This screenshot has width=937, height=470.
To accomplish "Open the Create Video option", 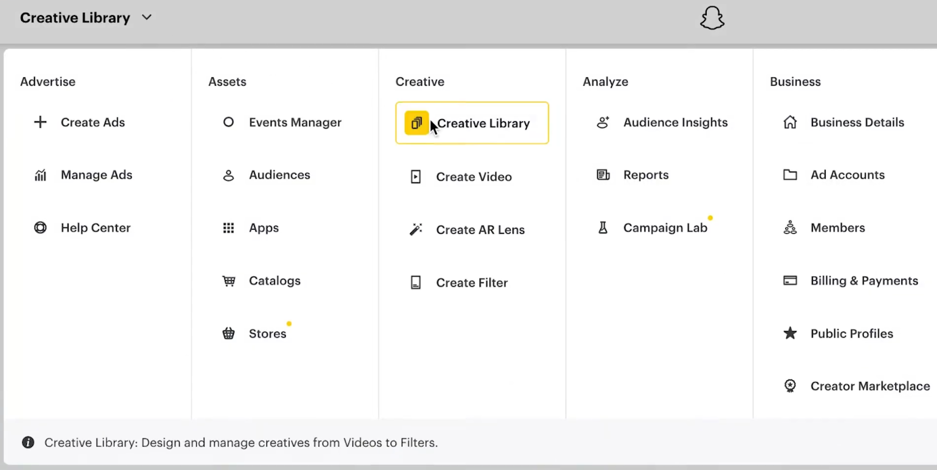I will point(473,177).
